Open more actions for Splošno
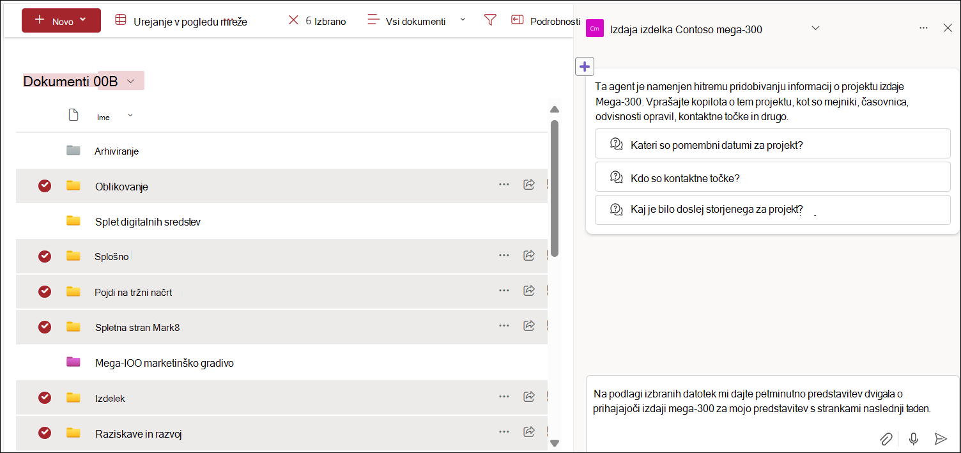This screenshot has height=453, width=961. point(504,256)
